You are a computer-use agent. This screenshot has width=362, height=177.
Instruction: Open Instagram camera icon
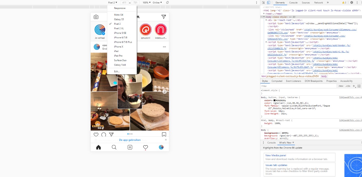click(x=96, y=17)
